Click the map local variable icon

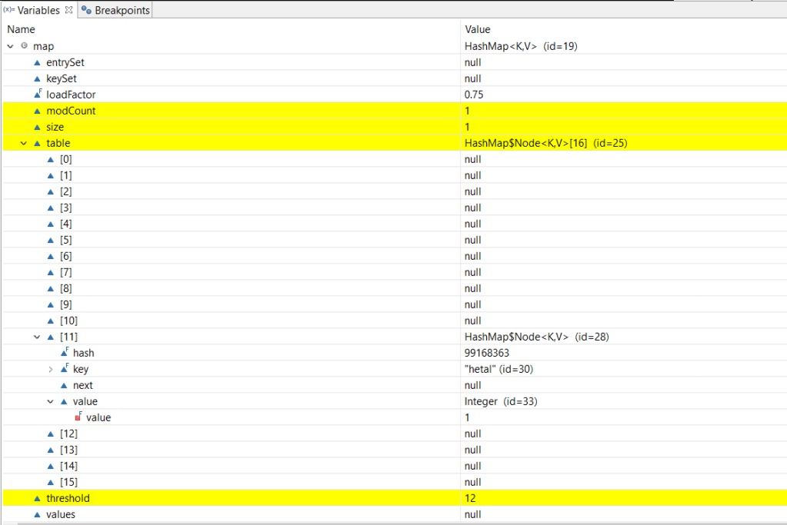click(x=24, y=47)
